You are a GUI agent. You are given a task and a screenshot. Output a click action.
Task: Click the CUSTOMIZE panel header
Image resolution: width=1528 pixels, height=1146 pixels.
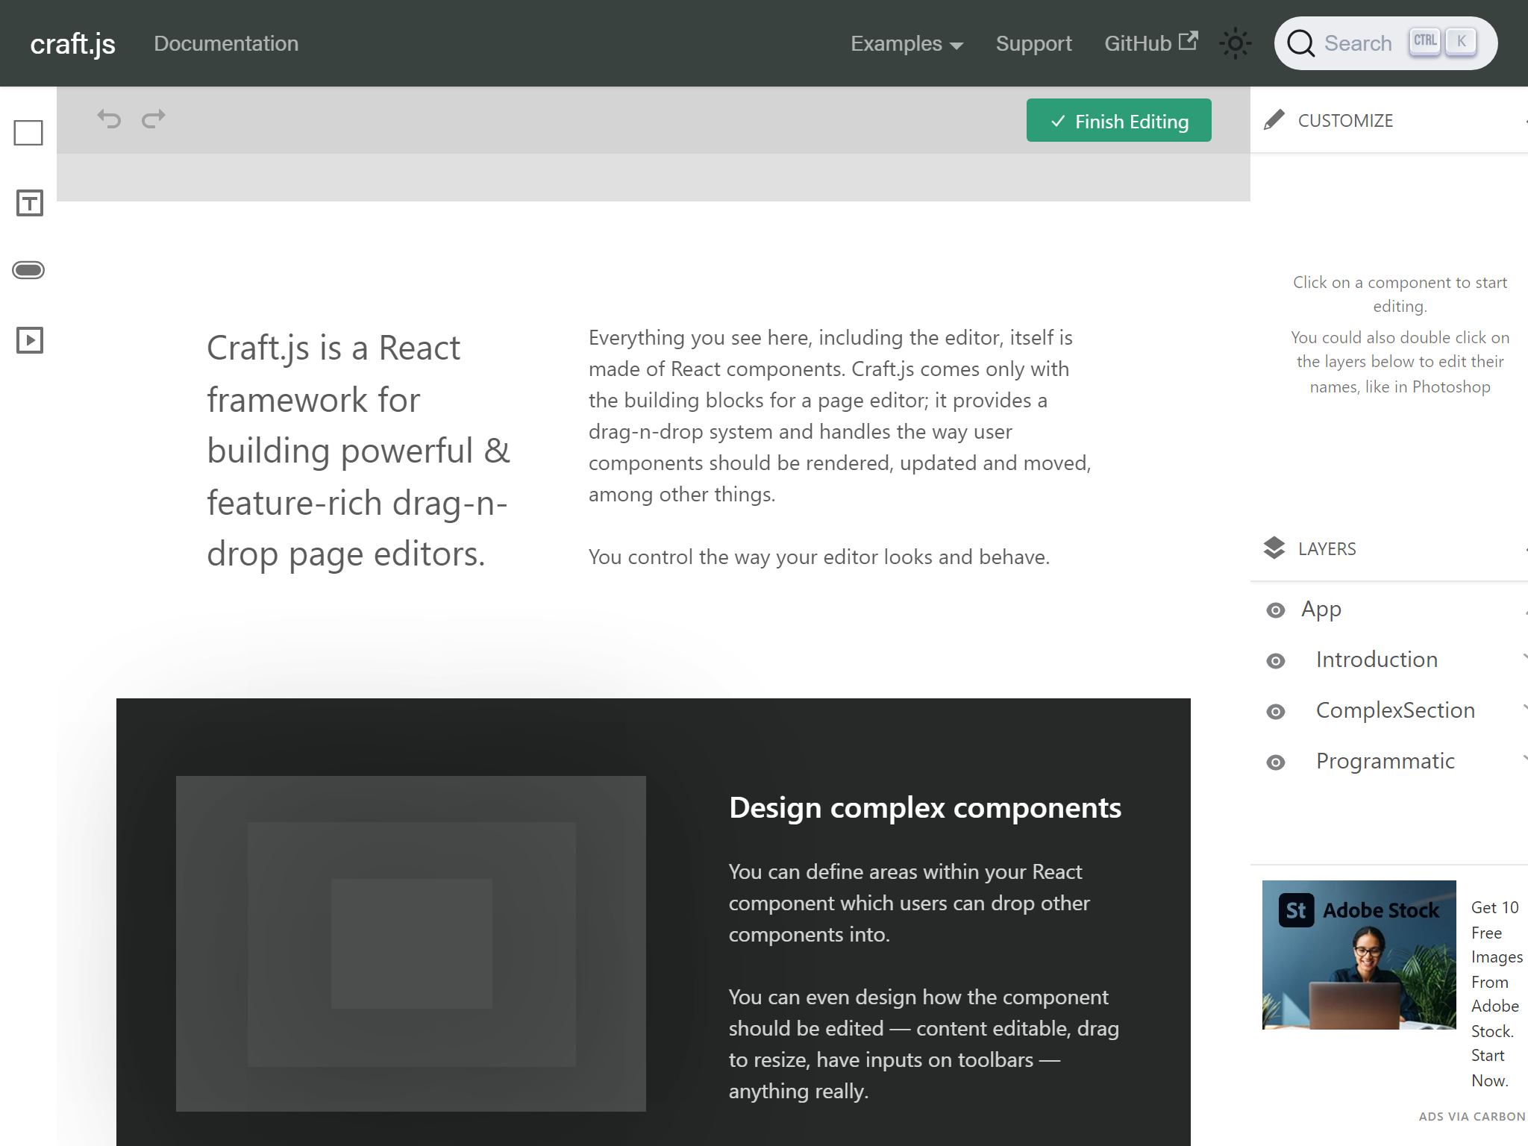coord(1389,120)
